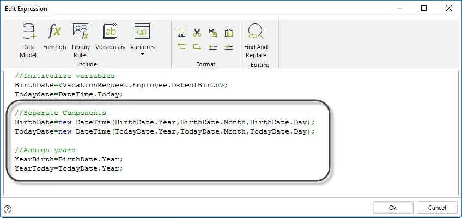
Task: Redo with the right-pointing arrow icon
Action: click(197, 46)
